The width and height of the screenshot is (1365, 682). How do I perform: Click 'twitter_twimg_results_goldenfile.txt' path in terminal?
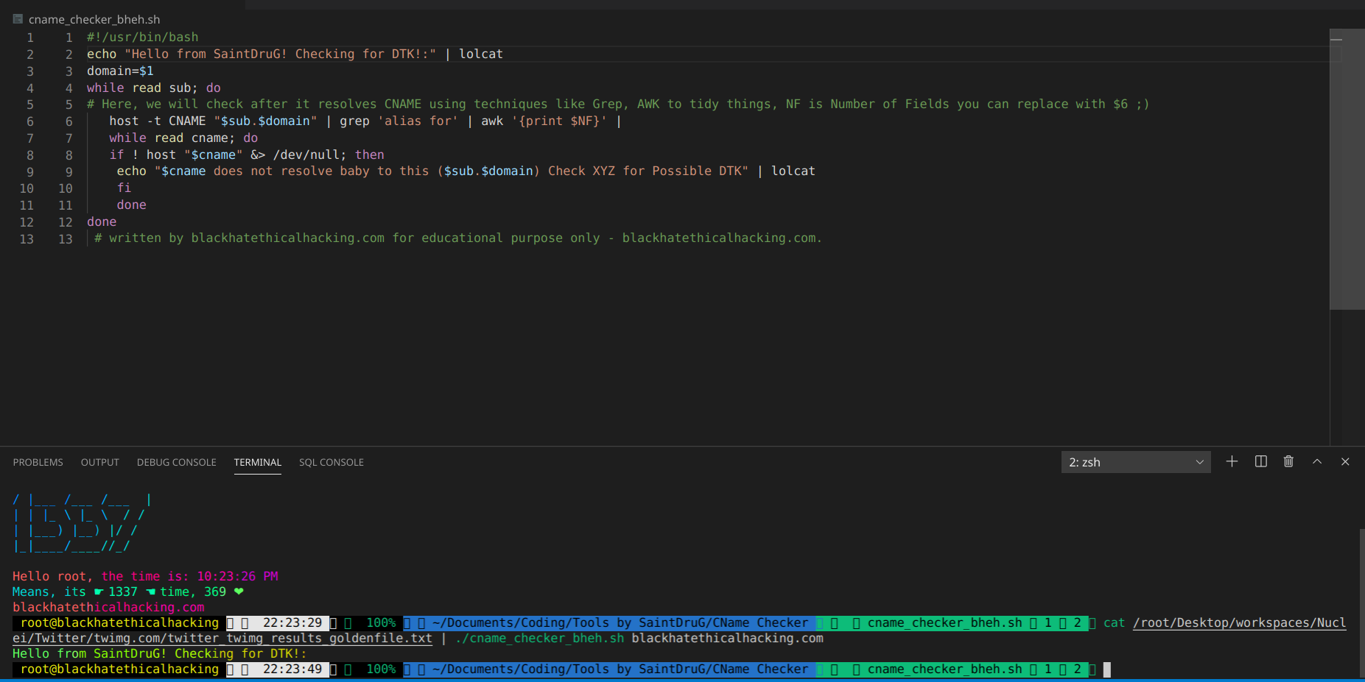click(x=301, y=638)
